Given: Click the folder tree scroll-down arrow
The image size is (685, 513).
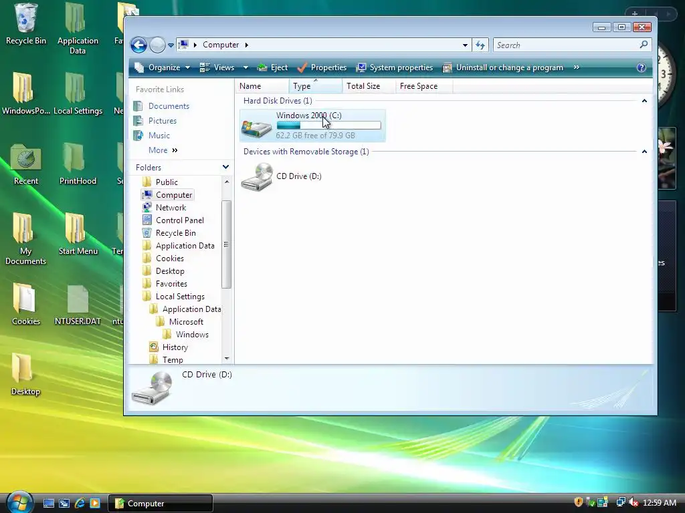Looking at the screenshot, I should tap(226, 359).
